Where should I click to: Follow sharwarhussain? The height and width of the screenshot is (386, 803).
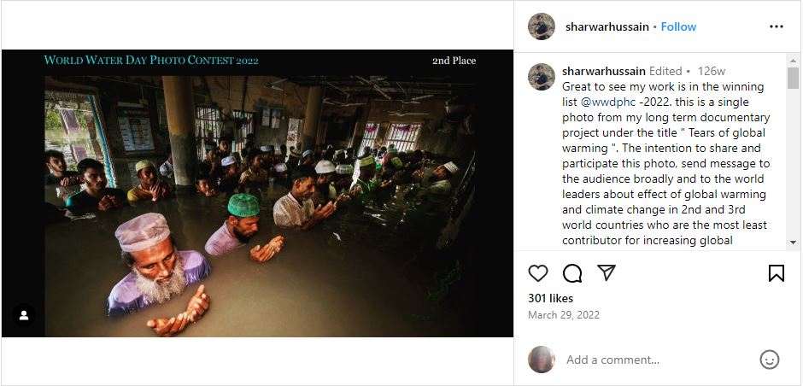pyautogui.click(x=678, y=26)
